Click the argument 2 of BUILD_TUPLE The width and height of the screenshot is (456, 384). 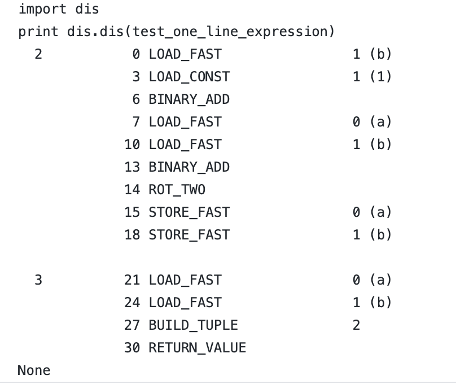click(x=357, y=325)
